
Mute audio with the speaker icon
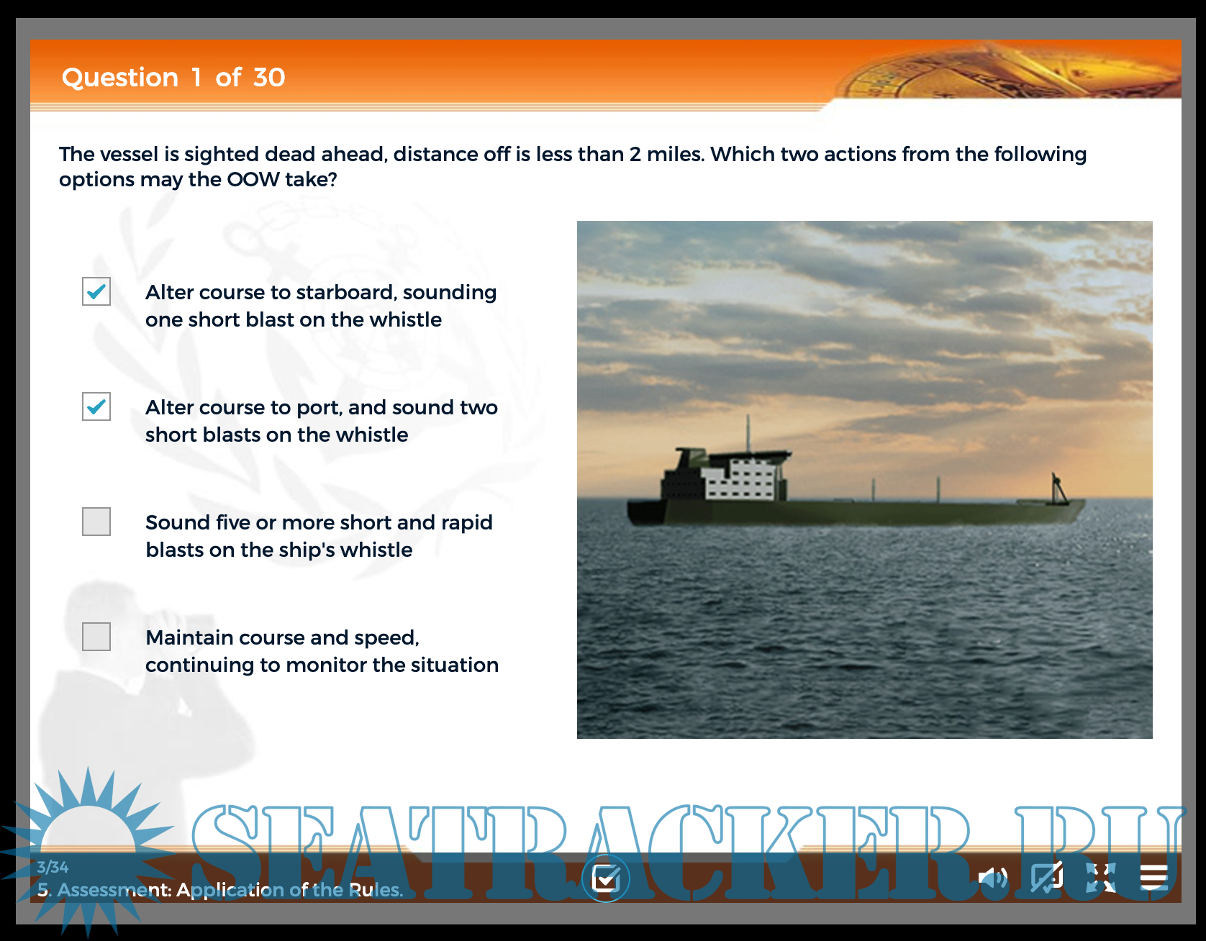pyautogui.click(x=992, y=878)
